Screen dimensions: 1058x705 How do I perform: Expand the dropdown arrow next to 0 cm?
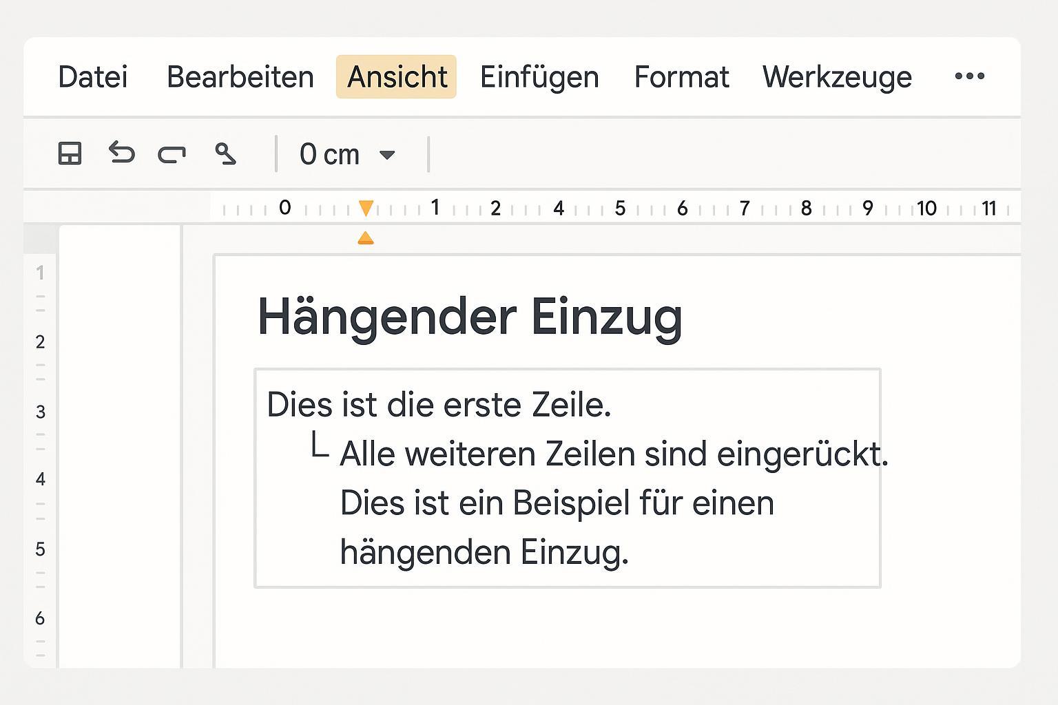387,155
